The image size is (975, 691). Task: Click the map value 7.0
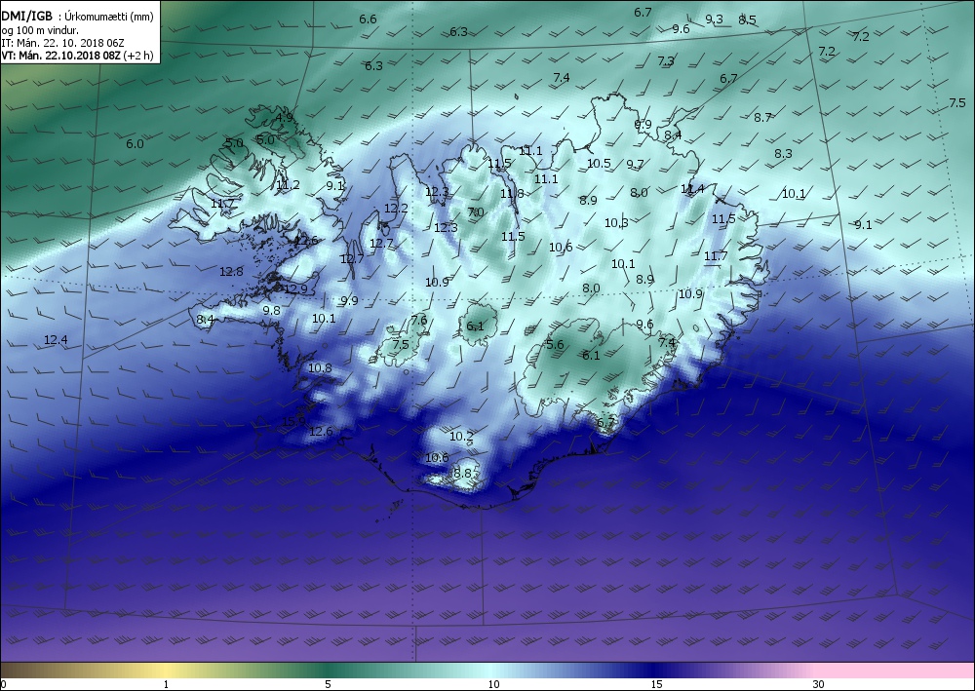[x=475, y=211]
